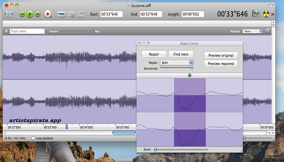284x162 pixels.
Task: Click the Preview repaired button
Action: click(221, 64)
